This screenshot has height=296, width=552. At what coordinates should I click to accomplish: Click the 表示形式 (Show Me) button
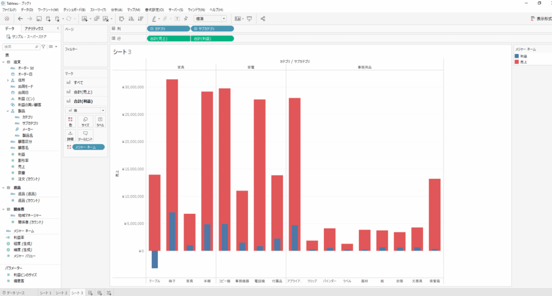pyautogui.click(x=540, y=19)
